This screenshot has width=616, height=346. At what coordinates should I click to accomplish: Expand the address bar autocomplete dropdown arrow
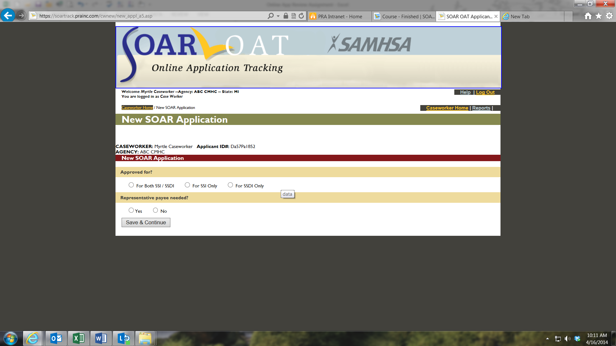coord(278,16)
